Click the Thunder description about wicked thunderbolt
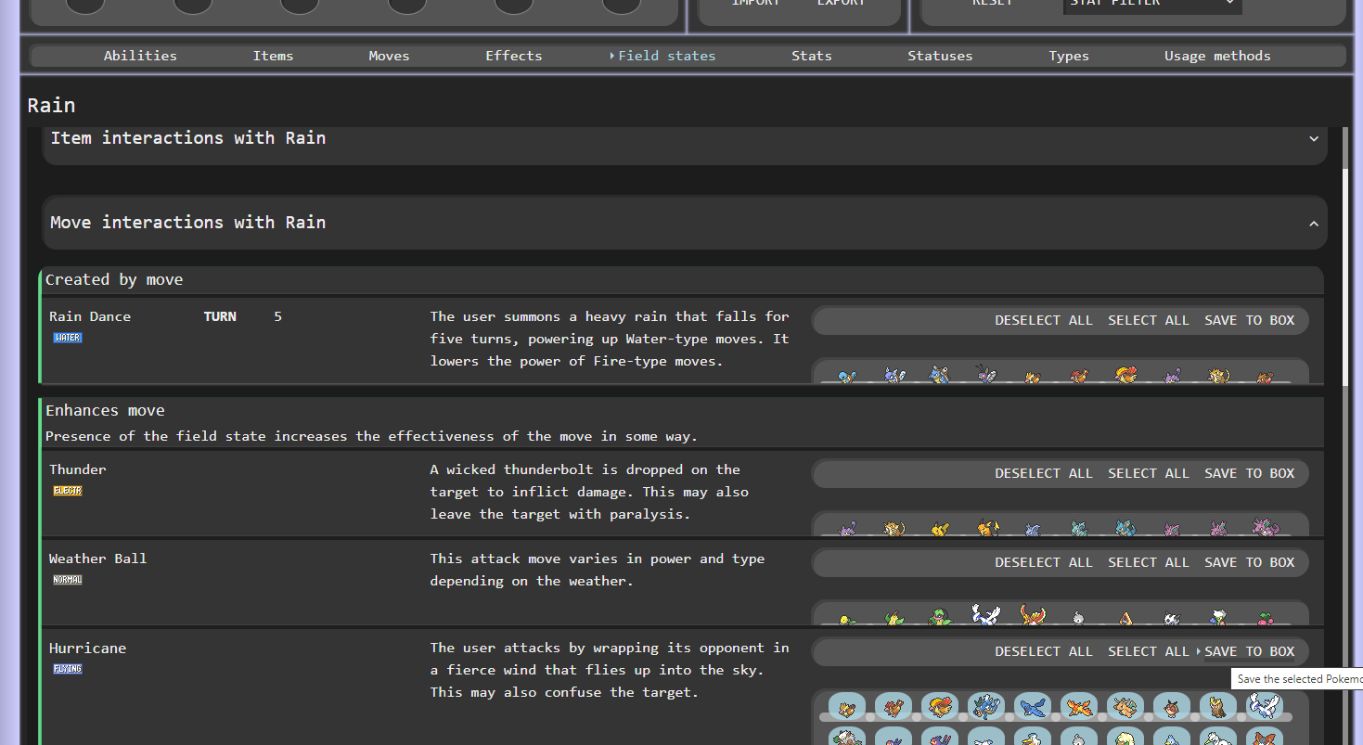 [589, 492]
